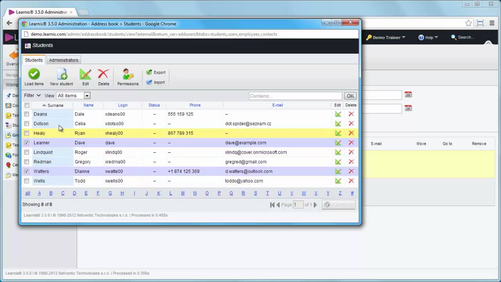Click the Load items green check icon
Image resolution: width=501 pixels, height=282 pixels.
click(x=34, y=74)
